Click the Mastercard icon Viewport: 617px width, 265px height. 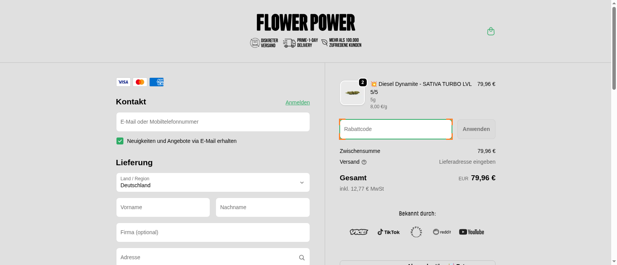click(x=140, y=82)
